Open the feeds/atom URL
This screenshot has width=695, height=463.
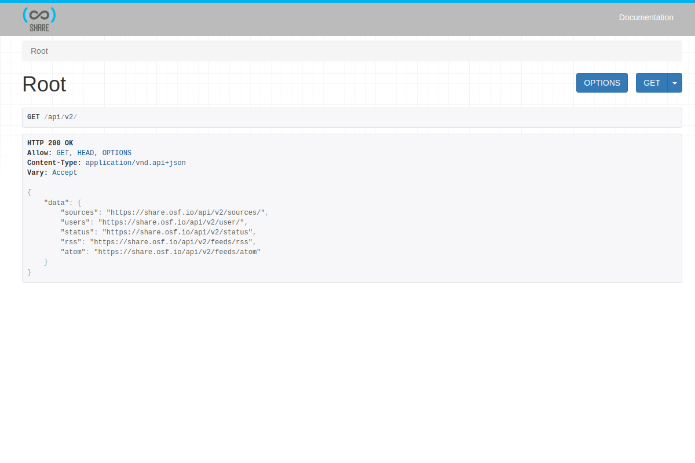point(177,252)
